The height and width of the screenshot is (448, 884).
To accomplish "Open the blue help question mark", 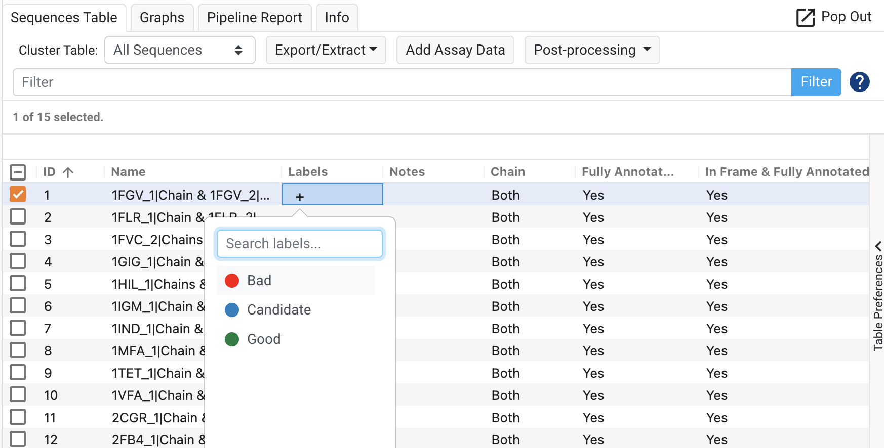I will click(x=860, y=82).
